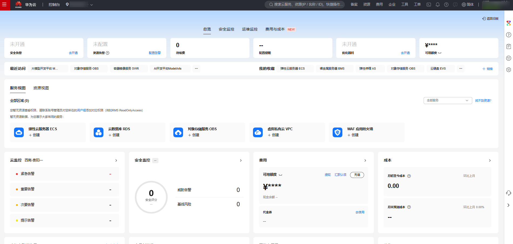The width and height of the screenshot is (513, 244).
Task: Expand the 成本 panel arrow
Action: pyautogui.click(x=490, y=160)
